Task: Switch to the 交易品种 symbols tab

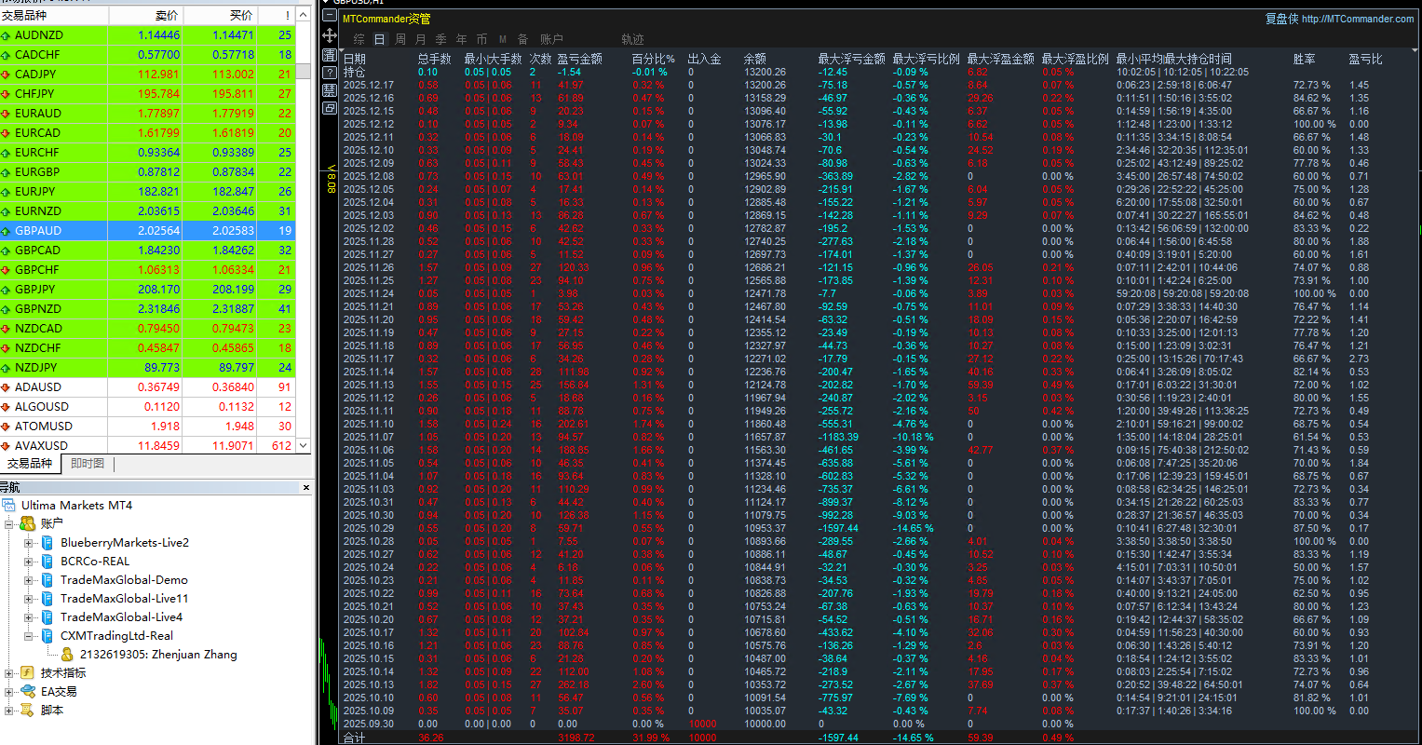Action: coord(30,464)
